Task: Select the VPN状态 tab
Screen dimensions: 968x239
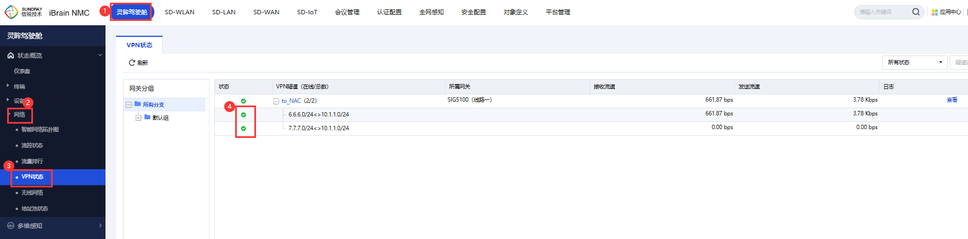Action: coord(140,45)
